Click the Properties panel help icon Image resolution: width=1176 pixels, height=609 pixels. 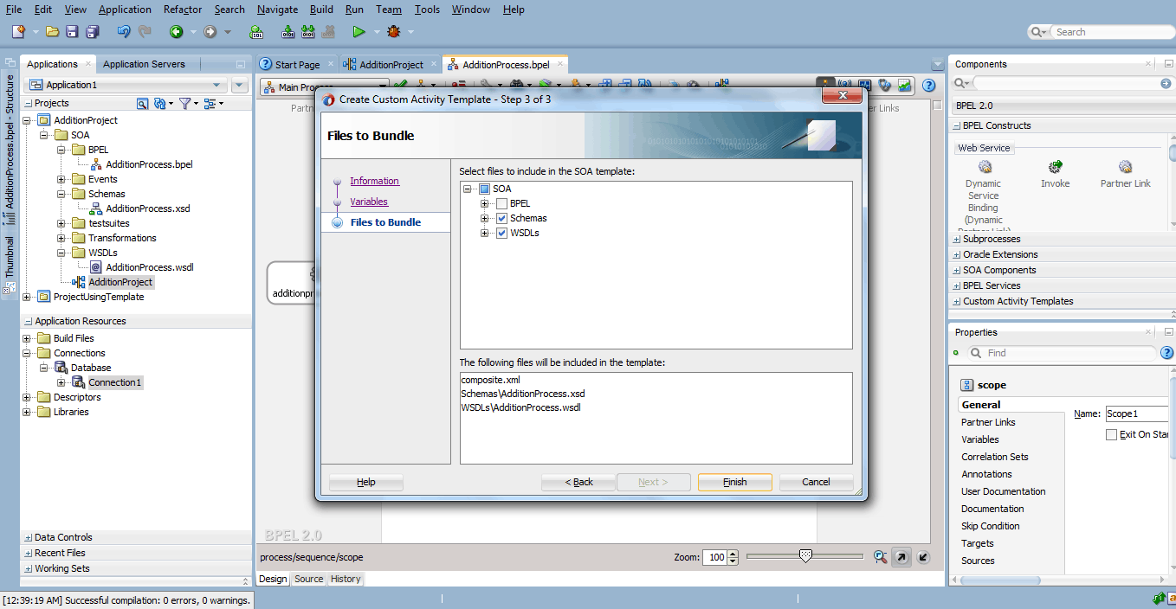[1166, 353]
